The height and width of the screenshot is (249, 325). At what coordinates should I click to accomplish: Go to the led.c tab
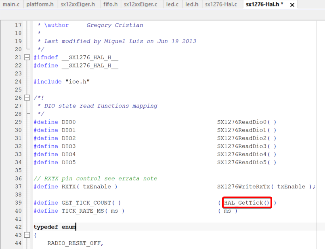pyautogui.click(x=172, y=4)
